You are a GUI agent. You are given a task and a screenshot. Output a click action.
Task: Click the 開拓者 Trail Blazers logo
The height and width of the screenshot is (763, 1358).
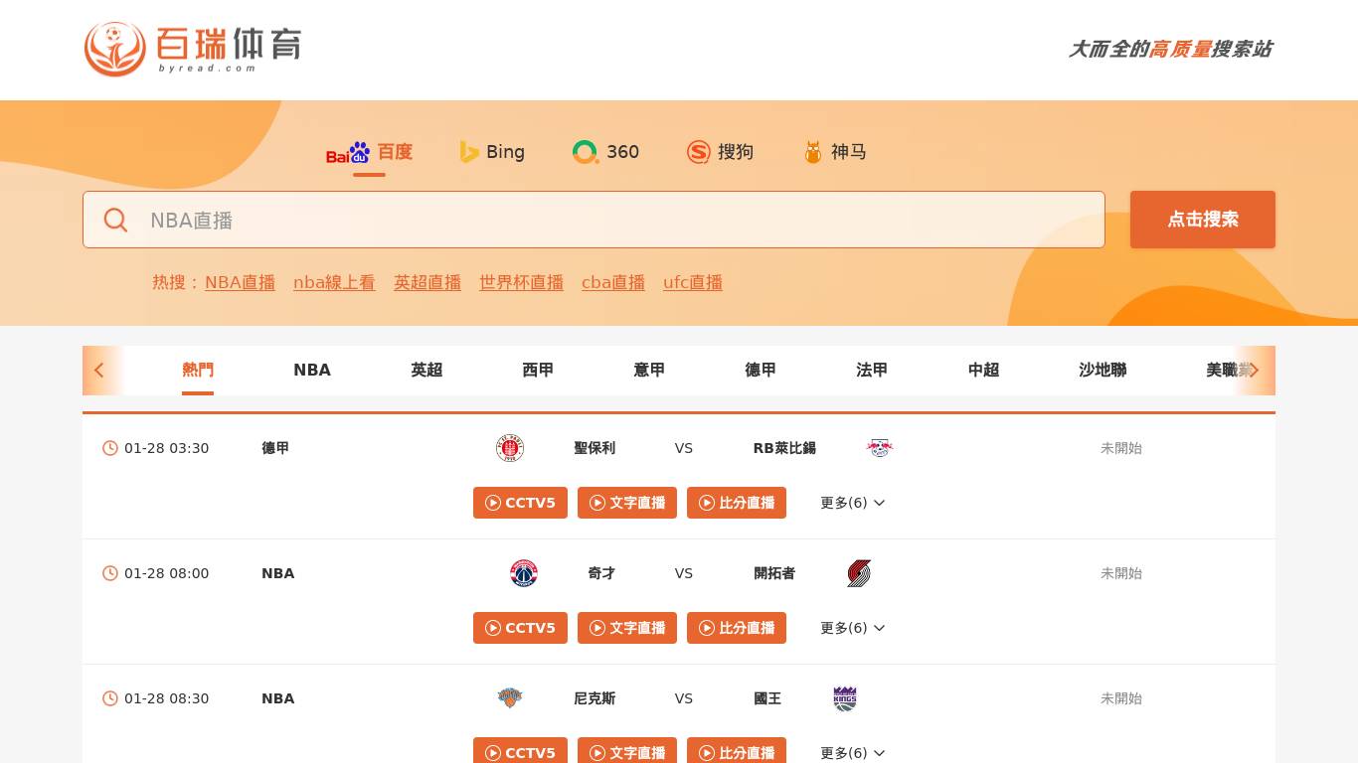point(859,573)
